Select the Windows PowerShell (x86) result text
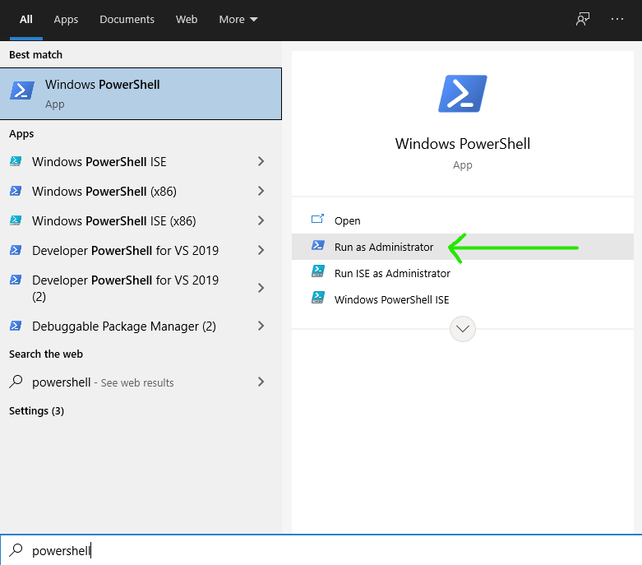 pos(104,192)
